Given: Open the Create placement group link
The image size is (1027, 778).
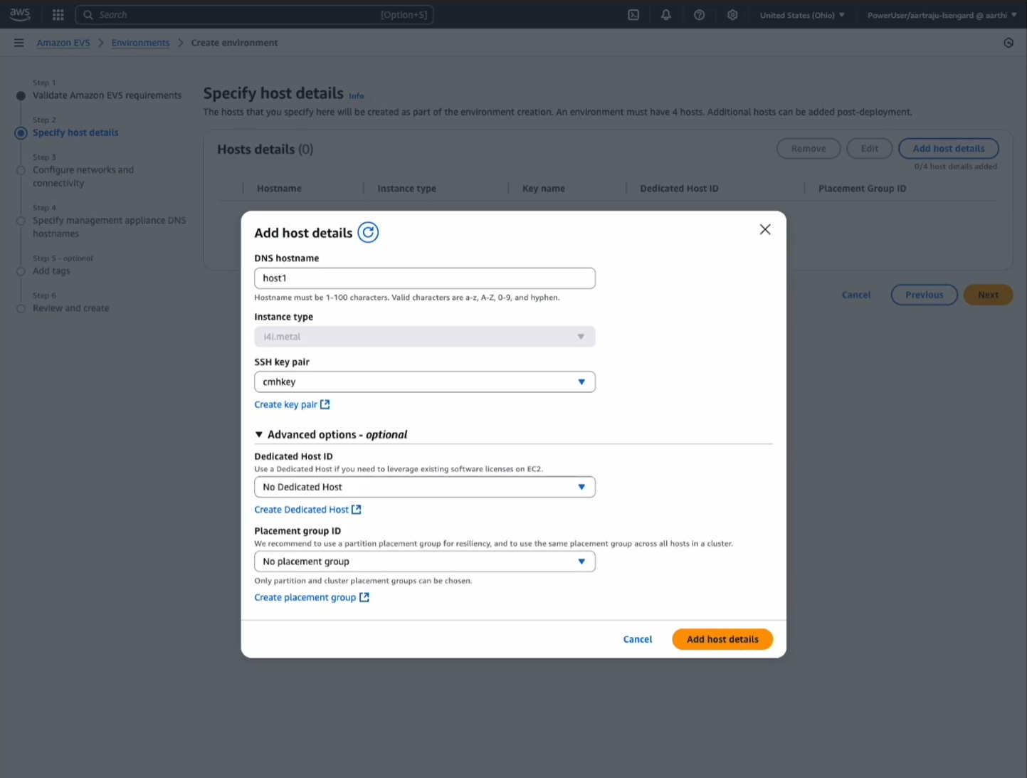Looking at the screenshot, I should [x=305, y=597].
